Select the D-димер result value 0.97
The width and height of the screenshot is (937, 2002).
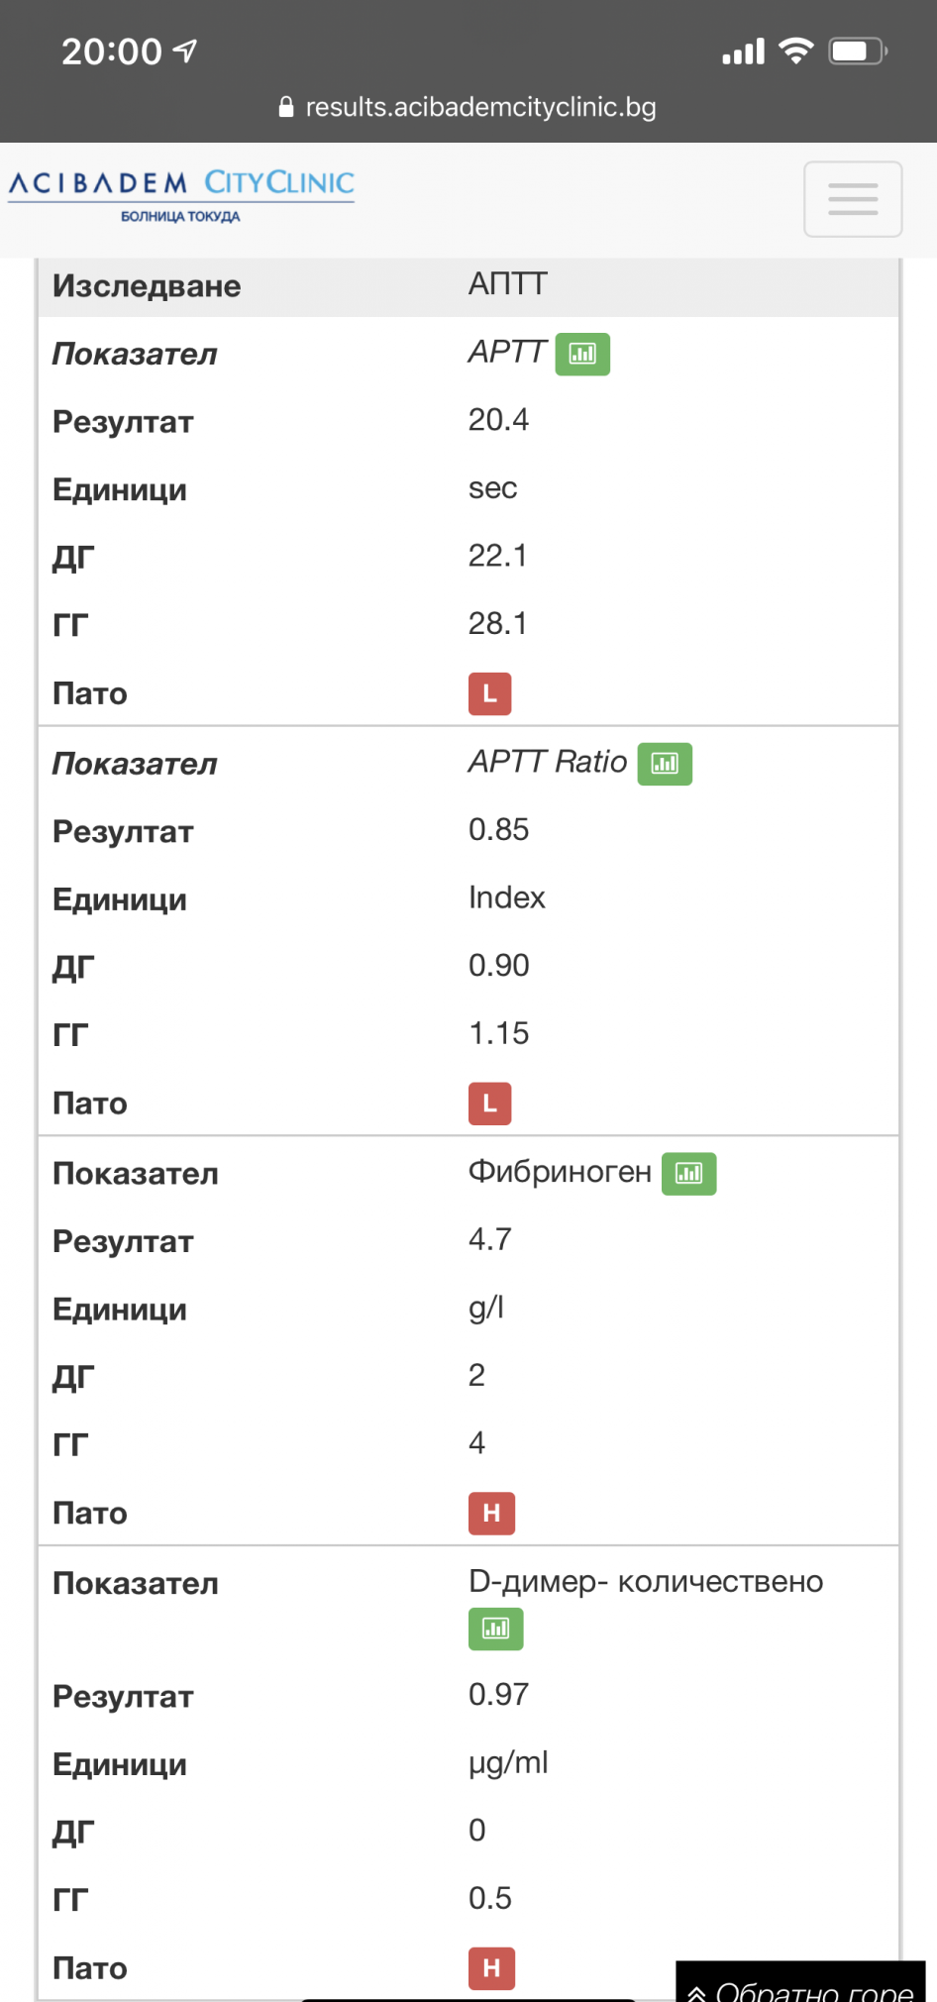pos(498,1695)
